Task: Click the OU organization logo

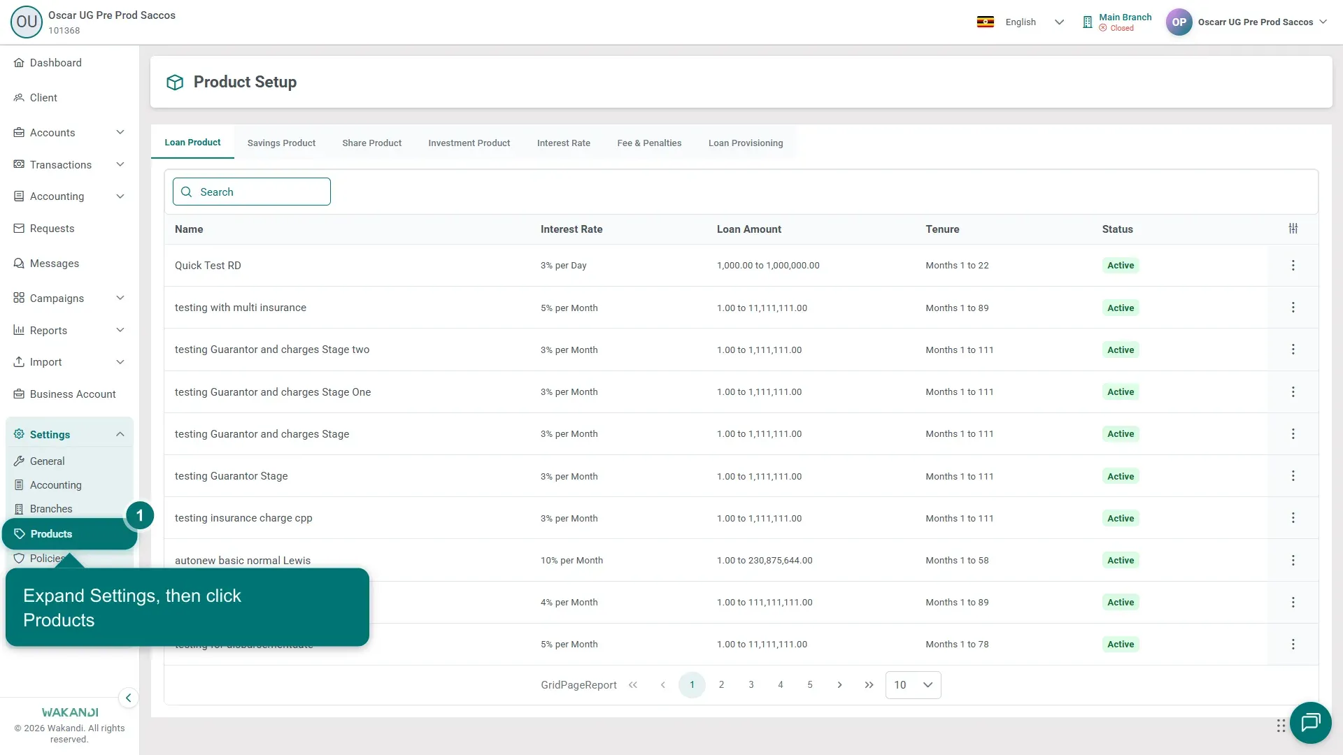Action: pyautogui.click(x=27, y=22)
